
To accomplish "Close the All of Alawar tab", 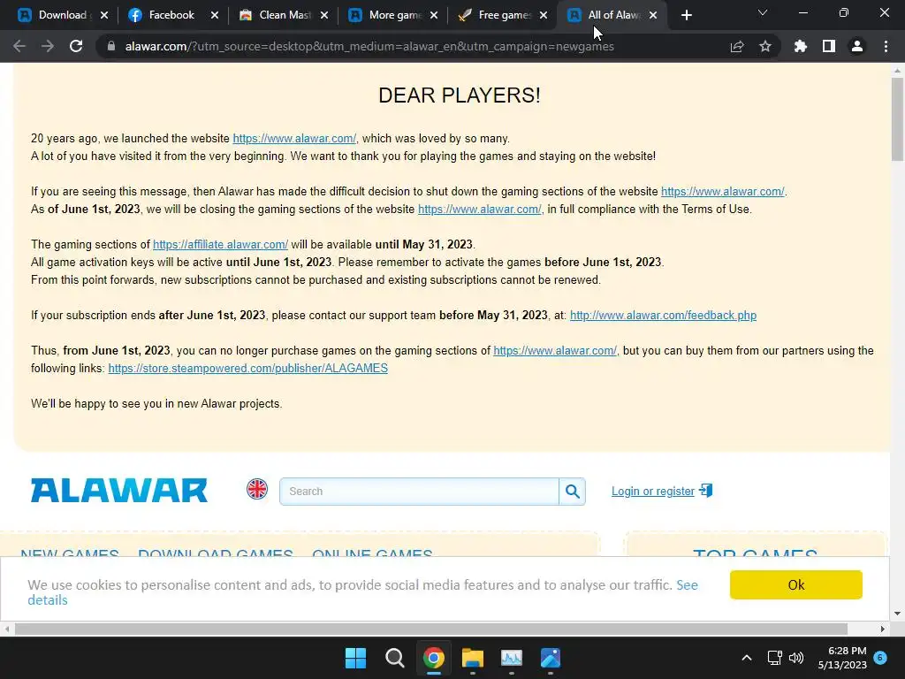I will coord(653,15).
